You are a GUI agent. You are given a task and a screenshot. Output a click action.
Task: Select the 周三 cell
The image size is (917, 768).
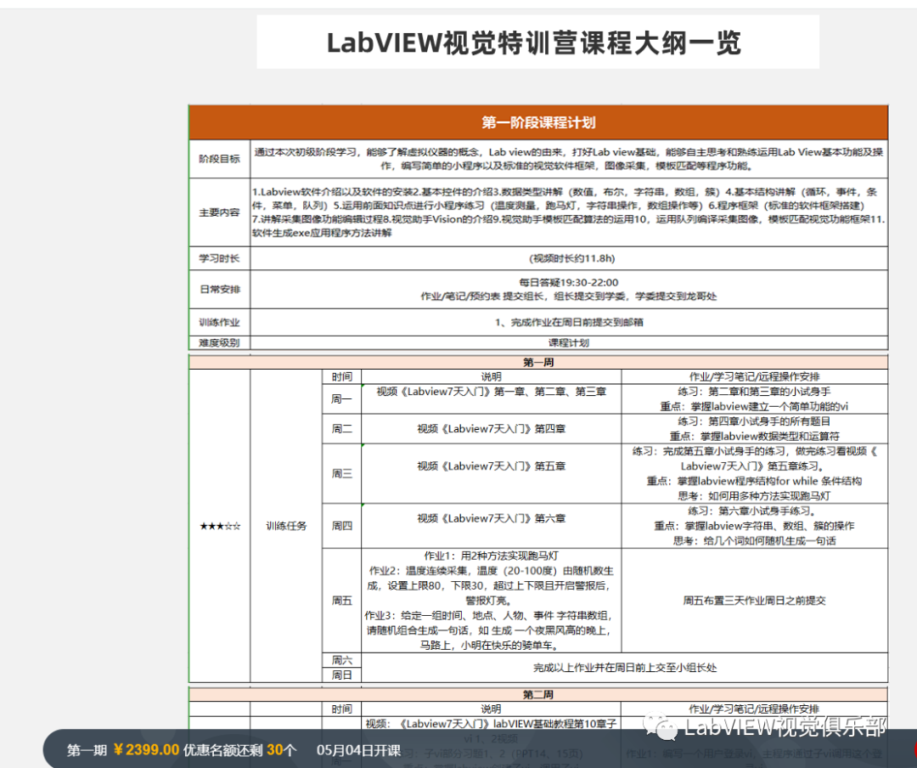click(x=341, y=473)
